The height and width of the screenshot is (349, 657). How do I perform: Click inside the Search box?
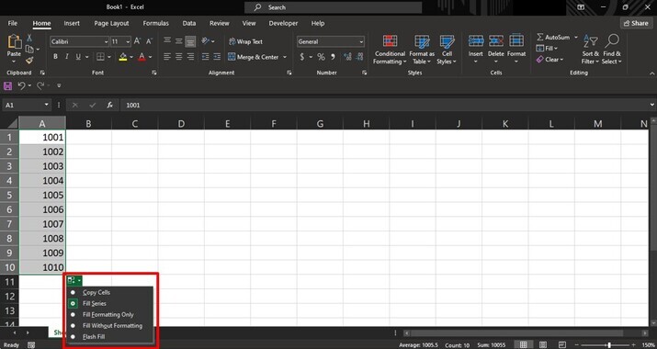[334, 7]
